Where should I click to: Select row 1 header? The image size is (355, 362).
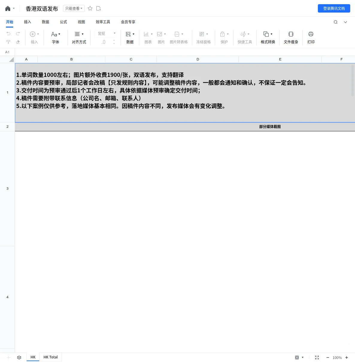coord(7,92)
